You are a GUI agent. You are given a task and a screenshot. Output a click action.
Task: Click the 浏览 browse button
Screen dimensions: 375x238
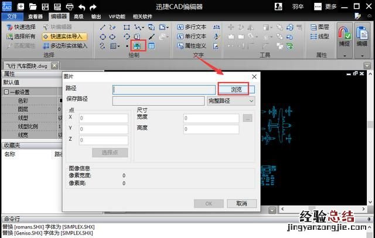pyautogui.click(x=236, y=90)
